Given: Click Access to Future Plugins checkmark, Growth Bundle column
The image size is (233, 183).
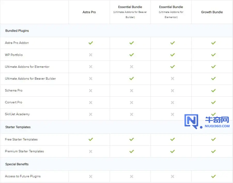Looking at the screenshot, I should click(x=213, y=177).
